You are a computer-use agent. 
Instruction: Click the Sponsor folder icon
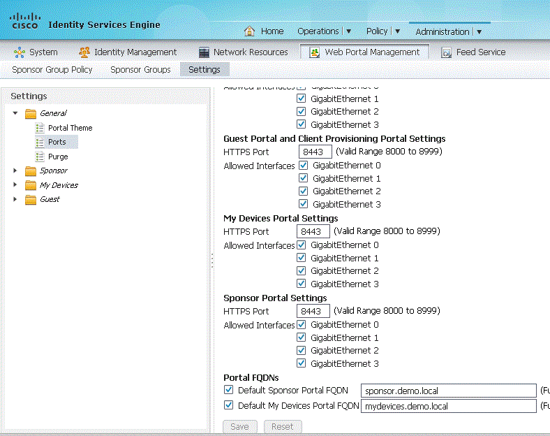(x=30, y=170)
